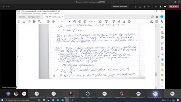Click the read mode display icon
Viewport: 181px width, 102px height.
106,22
